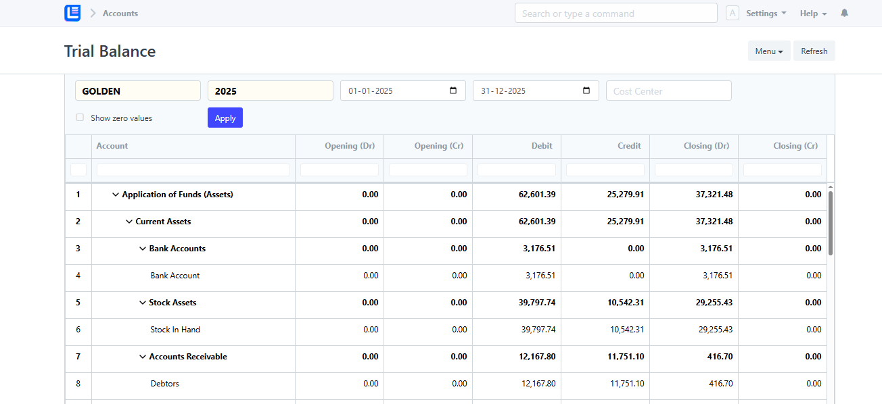
Task: Open the Help dropdown
Action: point(813,13)
